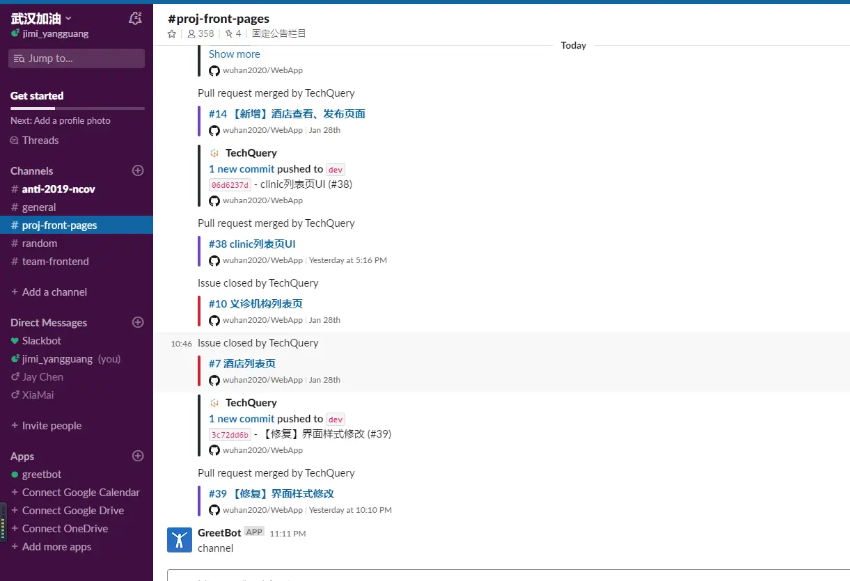Viewport: 850px width, 581px height.
Task: Open issue #10 义诊机构列表页
Action: click(x=255, y=303)
